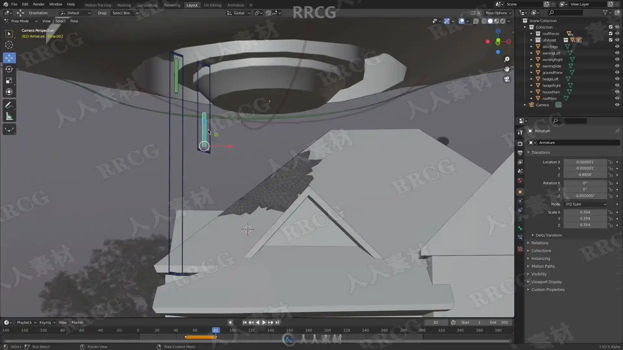The height and width of the screenshot is (350, 623).
Task: Activate the Annotate pencil tool
Action: point(9,105)
